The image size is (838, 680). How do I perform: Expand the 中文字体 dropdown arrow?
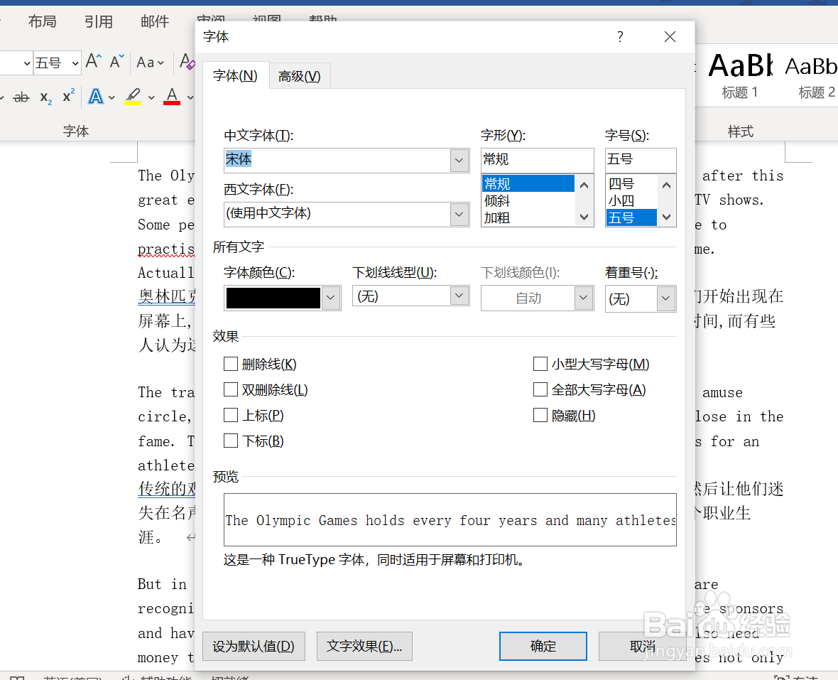459,161
